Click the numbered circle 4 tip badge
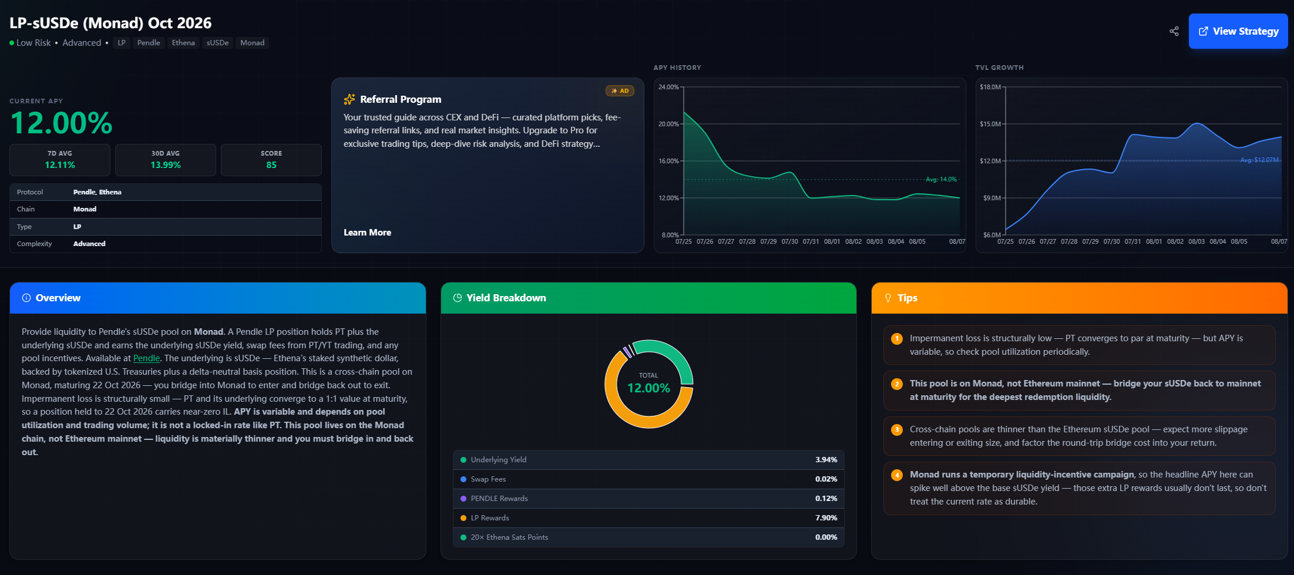The height and width of the screenshot is (575, 1294). [897, 475]
